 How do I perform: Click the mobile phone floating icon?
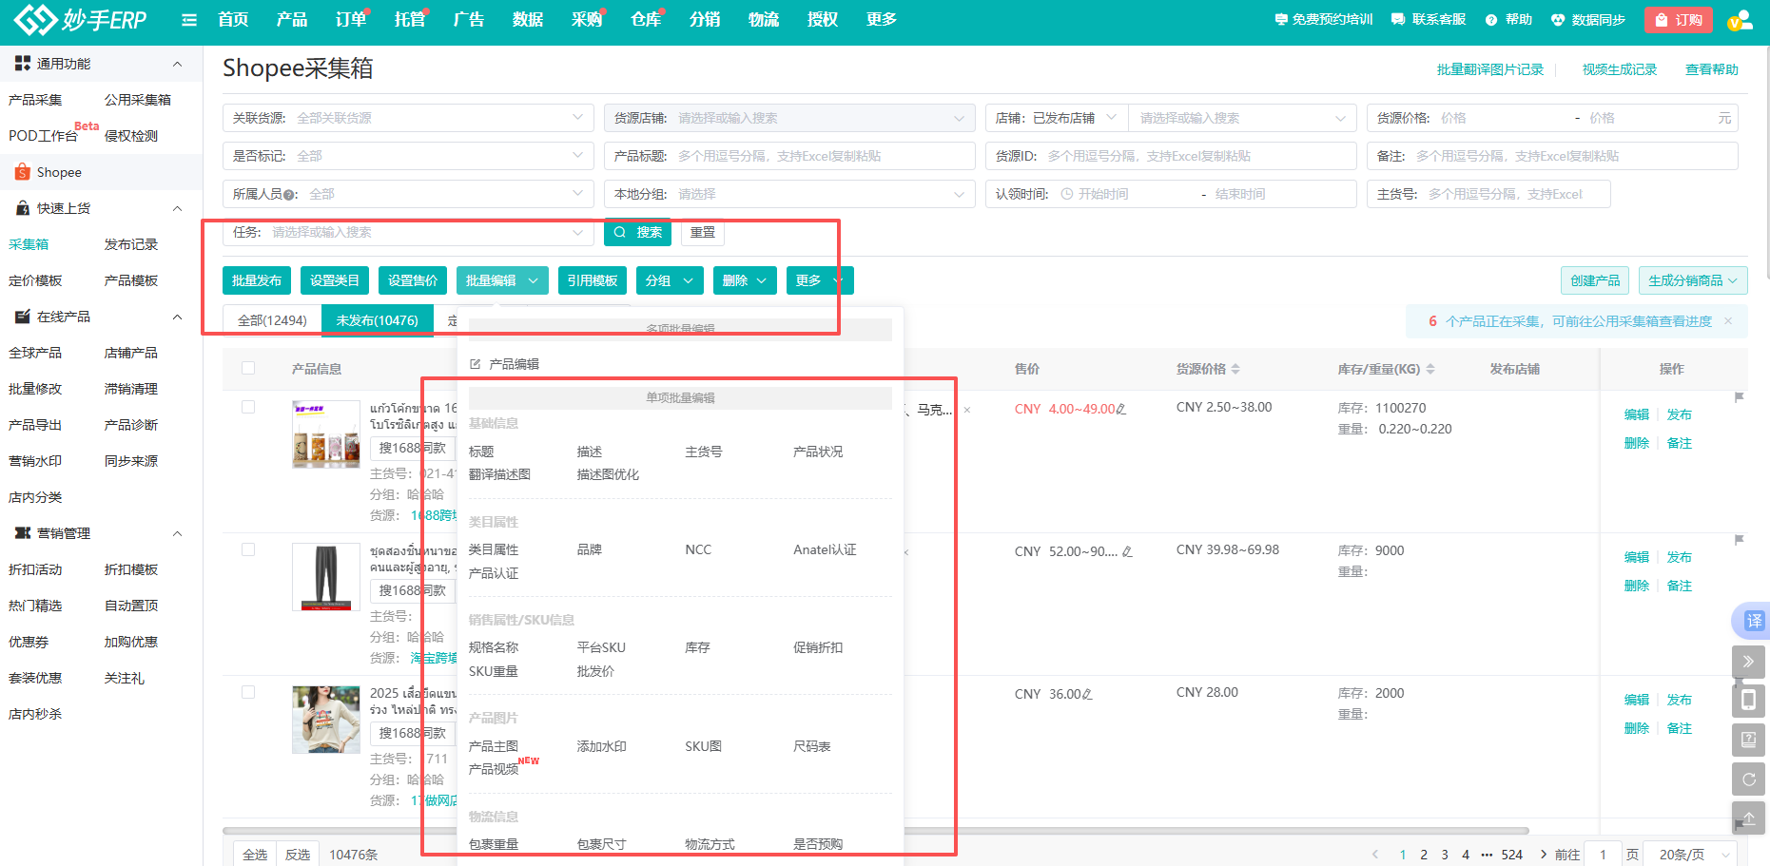pyautogui.click(x=1748, y=701)
